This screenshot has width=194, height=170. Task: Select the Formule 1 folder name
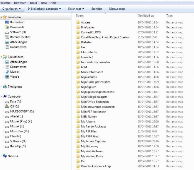point(87,57)
